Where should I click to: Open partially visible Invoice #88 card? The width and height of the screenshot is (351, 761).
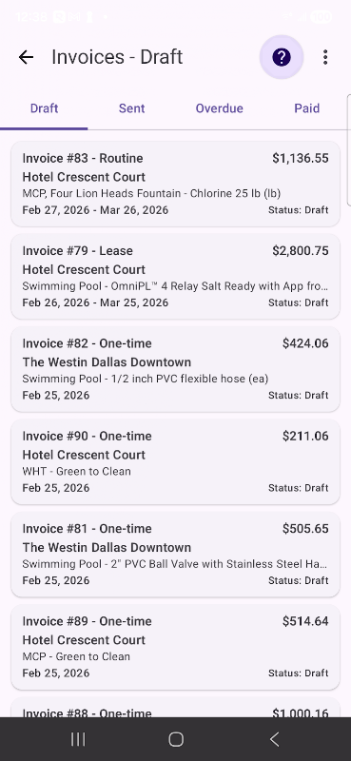[x=175, y=707]
